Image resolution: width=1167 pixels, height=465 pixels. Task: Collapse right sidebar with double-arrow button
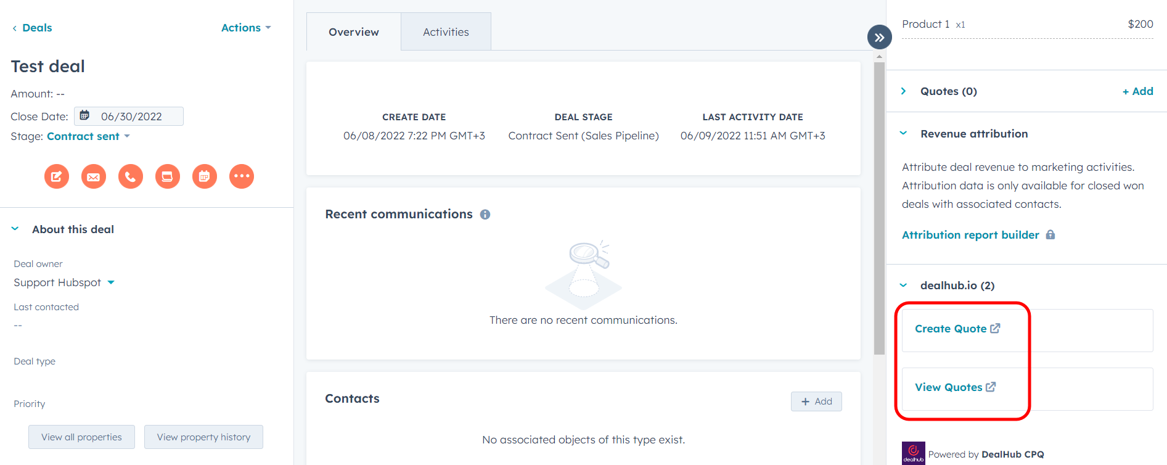pyautogui.click(x=879, y=38)
